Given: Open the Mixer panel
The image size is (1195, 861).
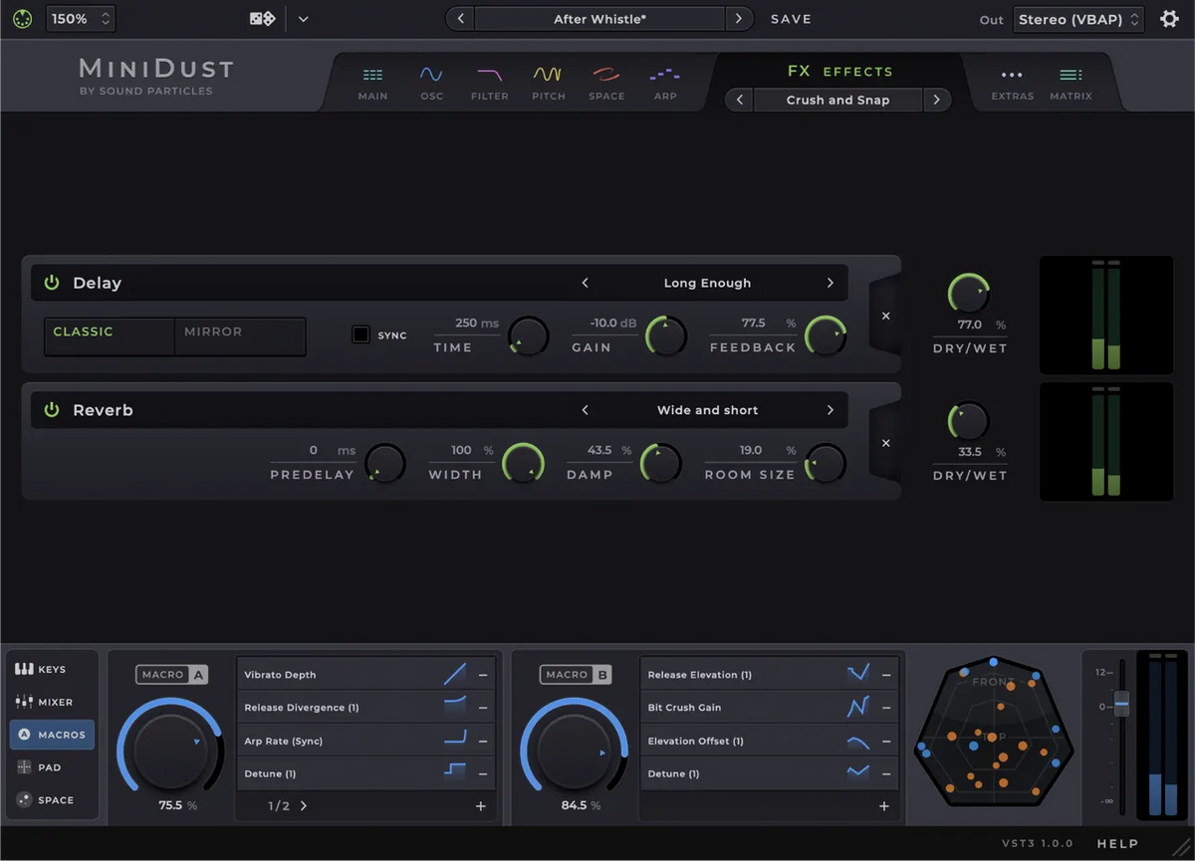Looking at the screenshot, I should [52, 702].
